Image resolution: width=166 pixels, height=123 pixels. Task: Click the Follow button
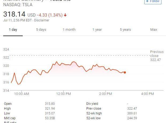tap(153, 1)
